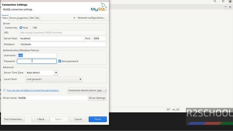The image size is (233, 131).
Task: Toggle the Save password checkbox
Action: (60, 61)
